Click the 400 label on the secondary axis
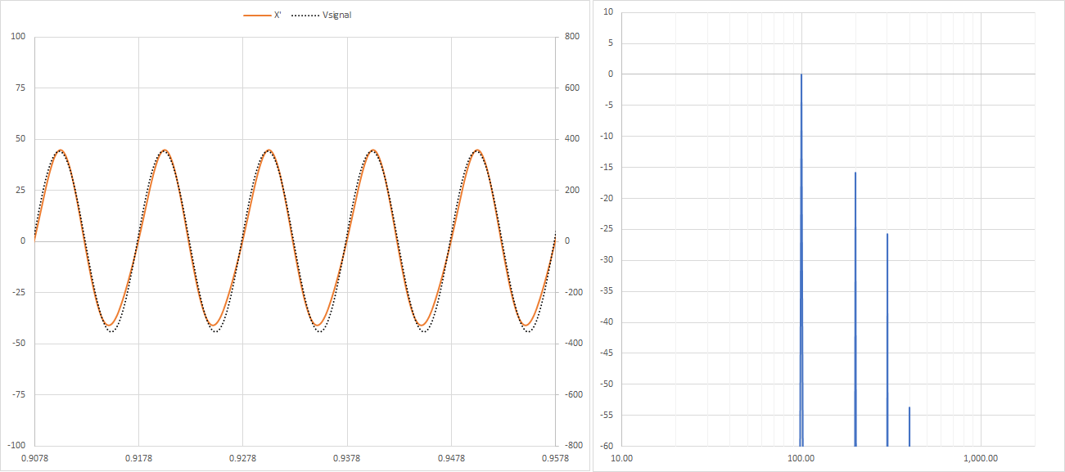The height and width of the screenshot is (472, 1065). [x=571, y=139]
